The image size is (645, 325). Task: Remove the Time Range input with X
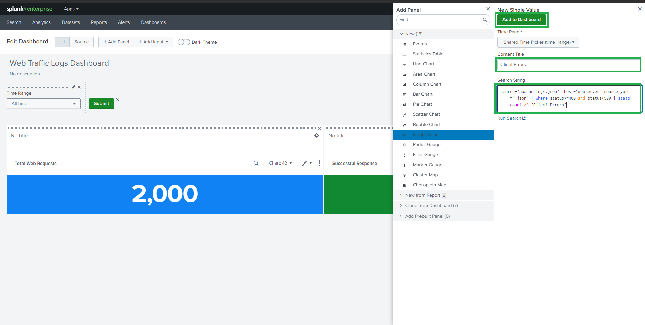(79, 87)
